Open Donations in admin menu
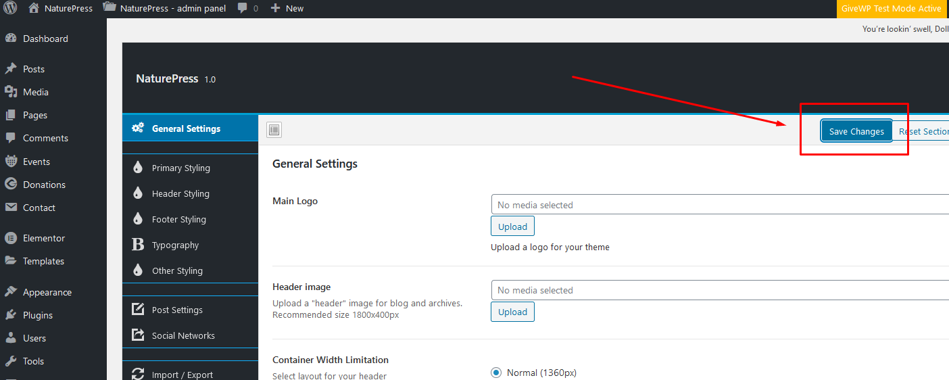Image resolution: width=949 pixels, height=380 pixels. (53, 185)
